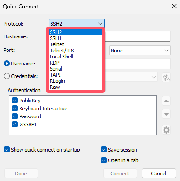The width and height of the screenshot is (180, 181).
Task: Uncheck Keyboard Interactive authentication
Action: point(15,109)
